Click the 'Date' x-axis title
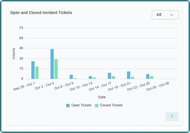190x133 pixels. point(102,97)
